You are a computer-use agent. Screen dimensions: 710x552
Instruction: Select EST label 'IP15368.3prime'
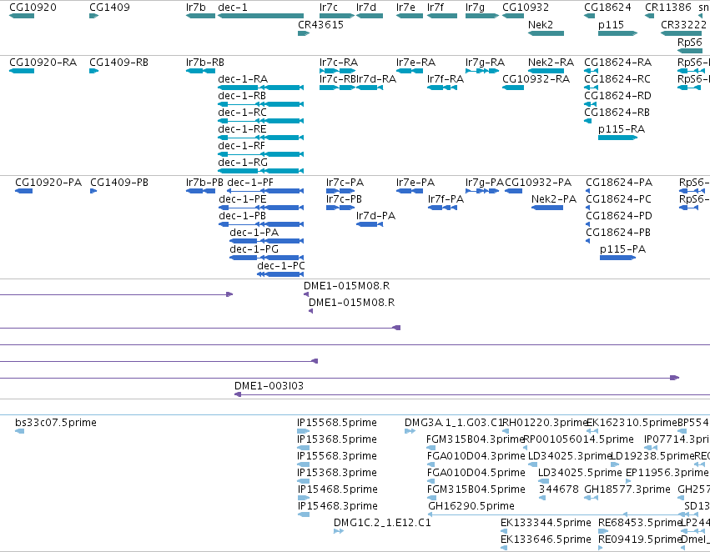click(337, 473)
